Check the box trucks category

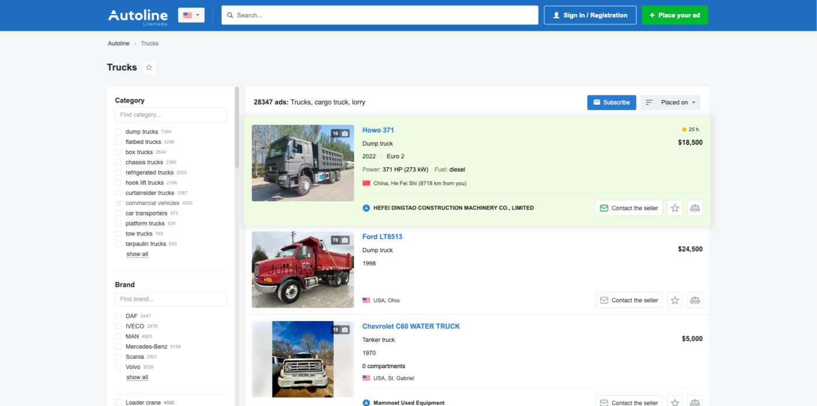pos(118,152)
